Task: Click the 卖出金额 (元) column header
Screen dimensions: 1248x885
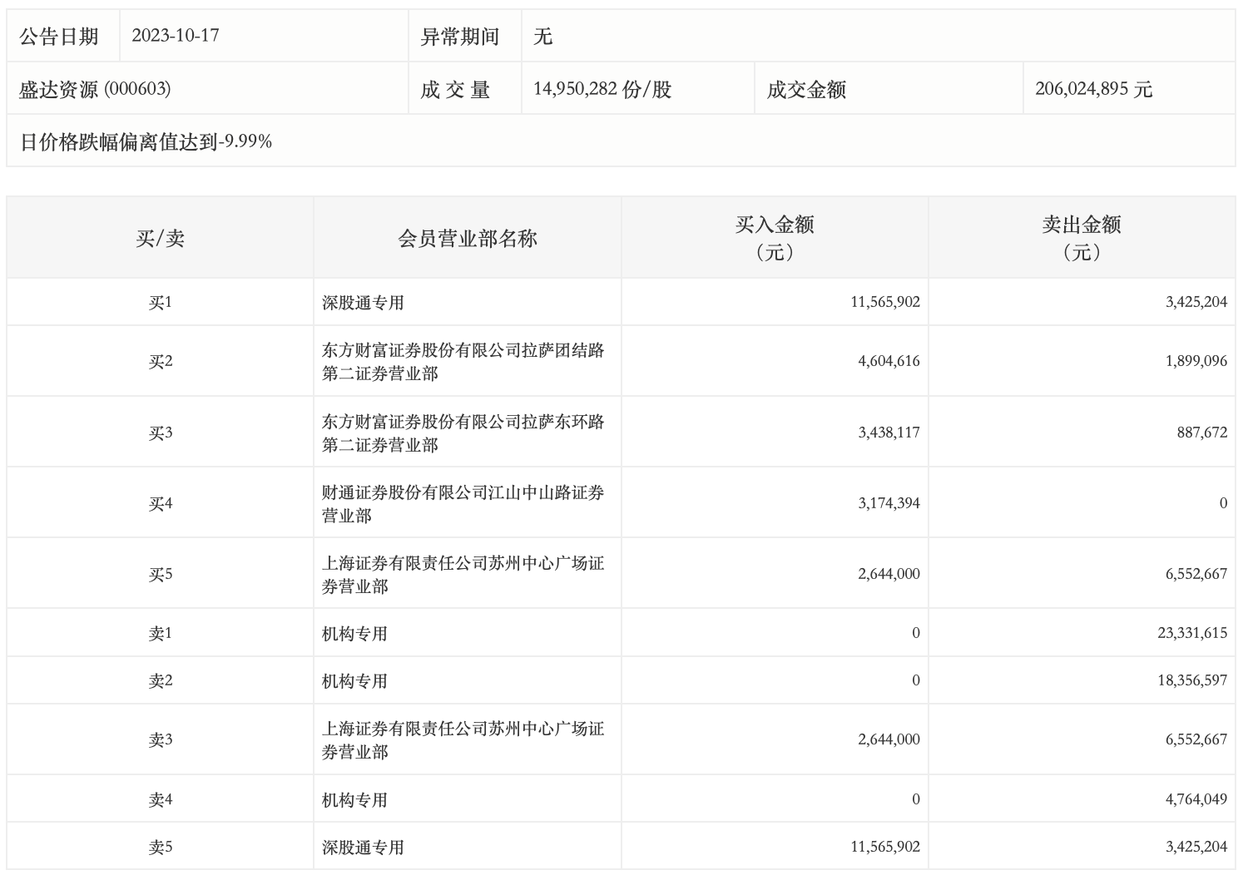Action: tap(1082, 238)
